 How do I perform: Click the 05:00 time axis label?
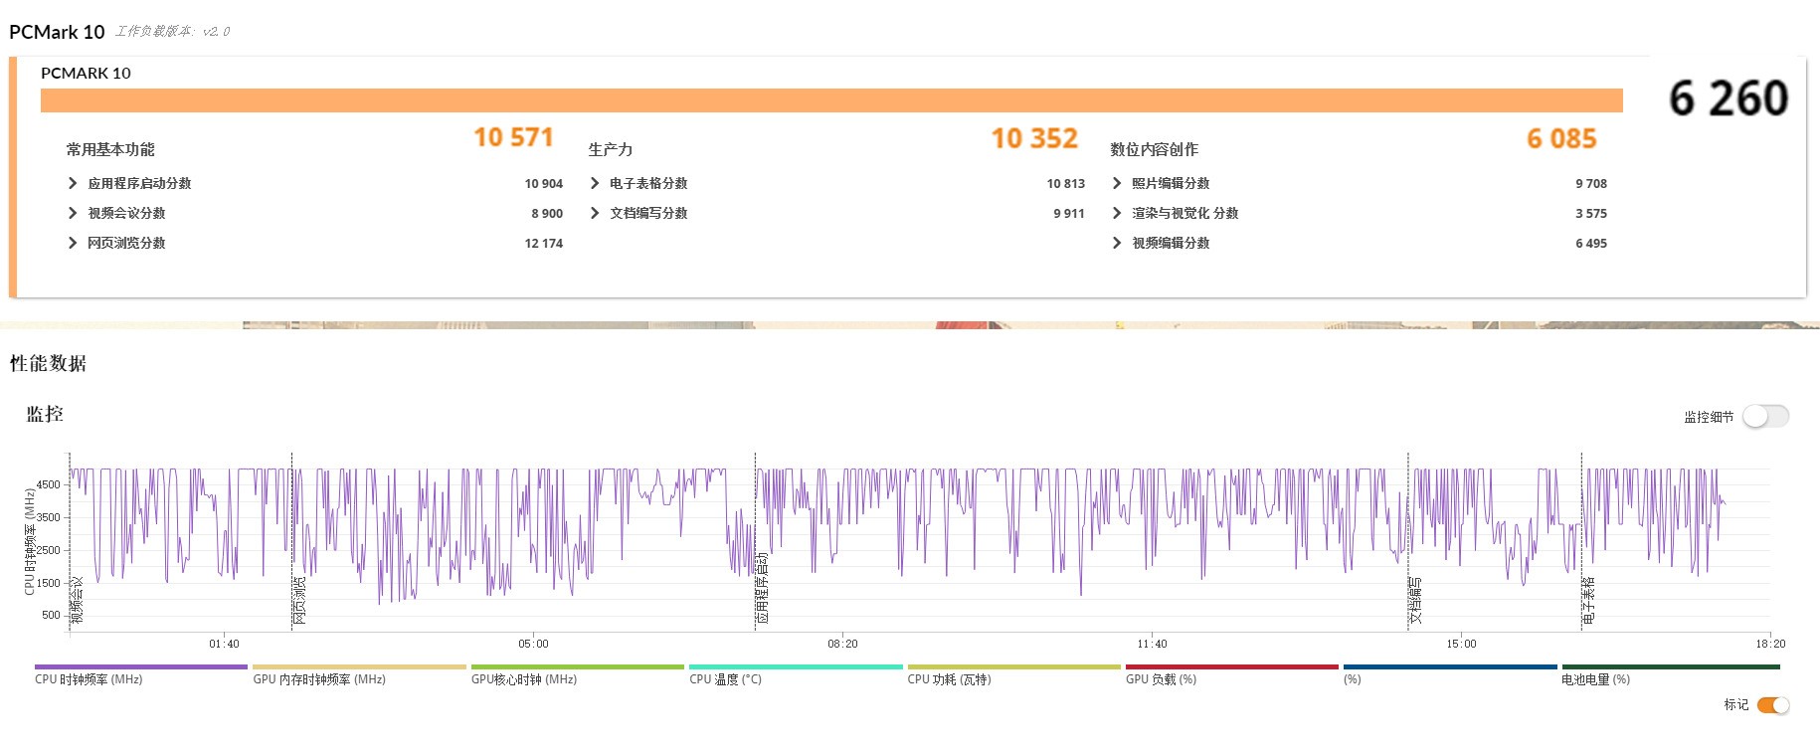tap(533, 644)
